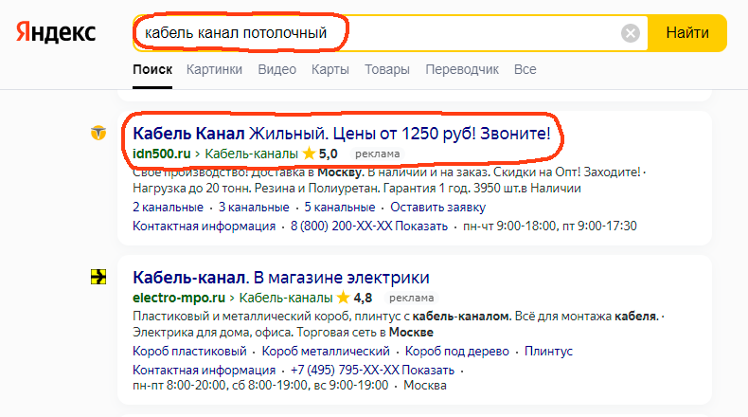Open the Видео tab
Screen dimensions: 748x417
276,69
